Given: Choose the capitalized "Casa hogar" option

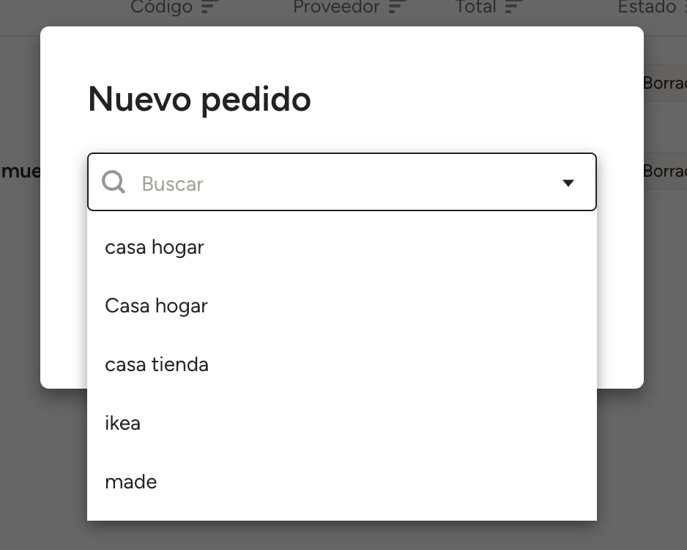Looking at the screenshot, I should point(156,306).
